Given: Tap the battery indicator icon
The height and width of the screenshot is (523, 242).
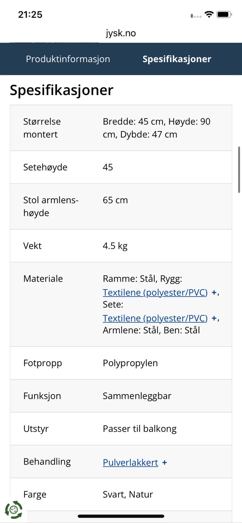Looking at the screenshot, I should point(224,14).
